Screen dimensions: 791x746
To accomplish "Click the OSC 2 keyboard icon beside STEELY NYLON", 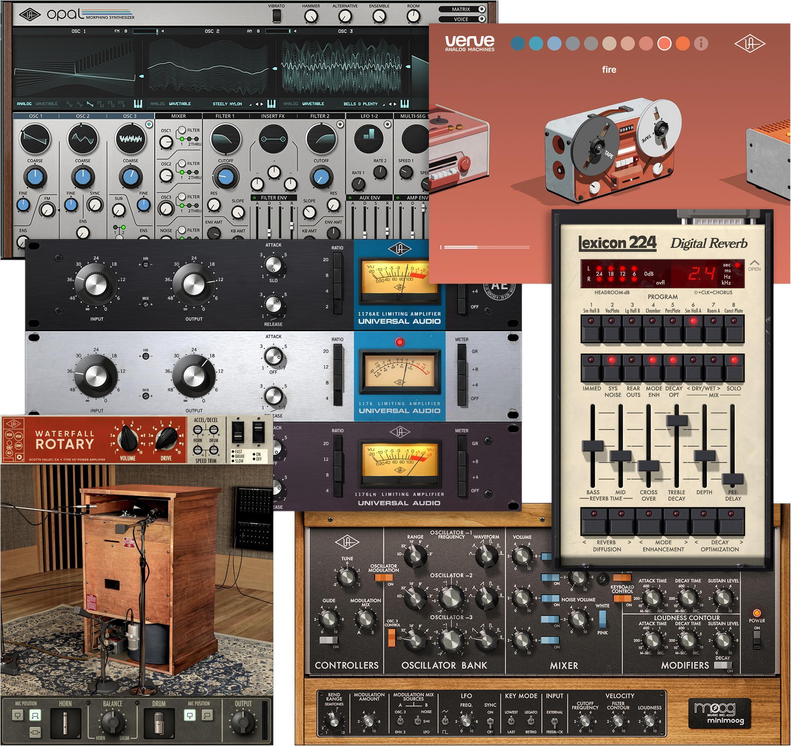I will (271, 104).
